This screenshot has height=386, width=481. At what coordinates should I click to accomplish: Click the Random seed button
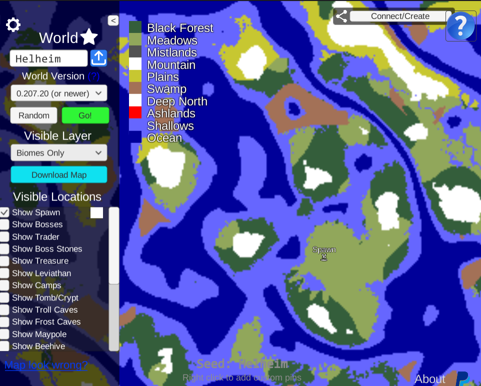(33, 115)
